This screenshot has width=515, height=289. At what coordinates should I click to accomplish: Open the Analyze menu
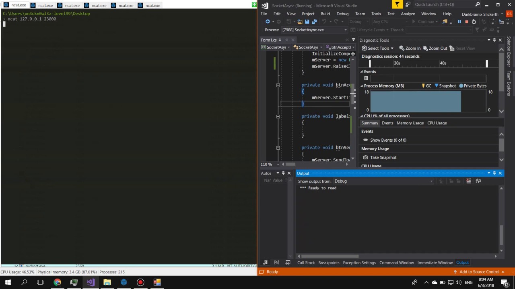[x=408, y=14]
